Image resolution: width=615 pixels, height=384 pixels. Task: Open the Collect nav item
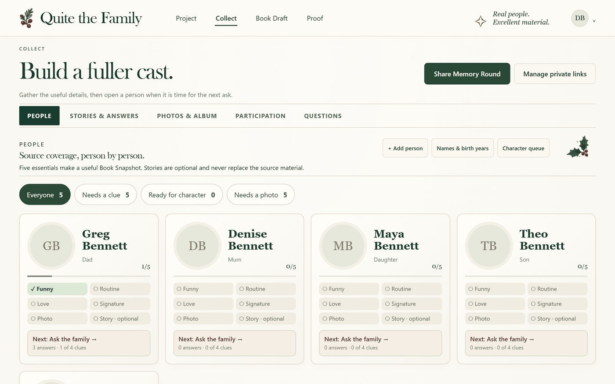click(226, 18)
